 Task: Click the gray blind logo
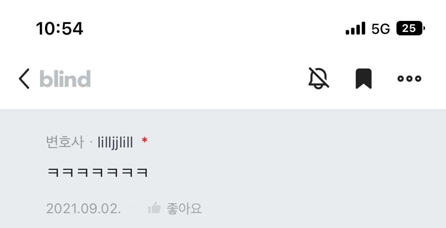(65, 79)
